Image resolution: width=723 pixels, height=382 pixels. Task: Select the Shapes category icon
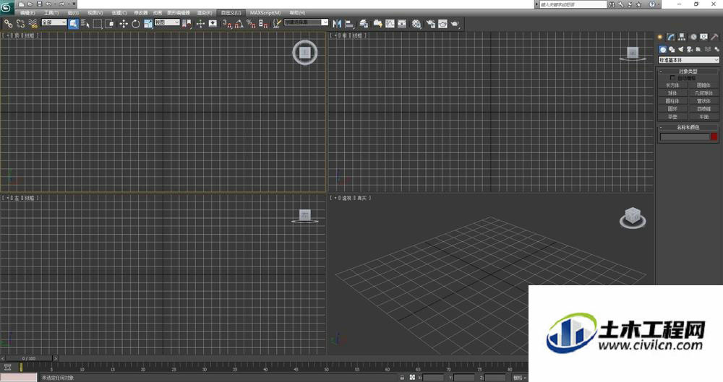(672, 49)
